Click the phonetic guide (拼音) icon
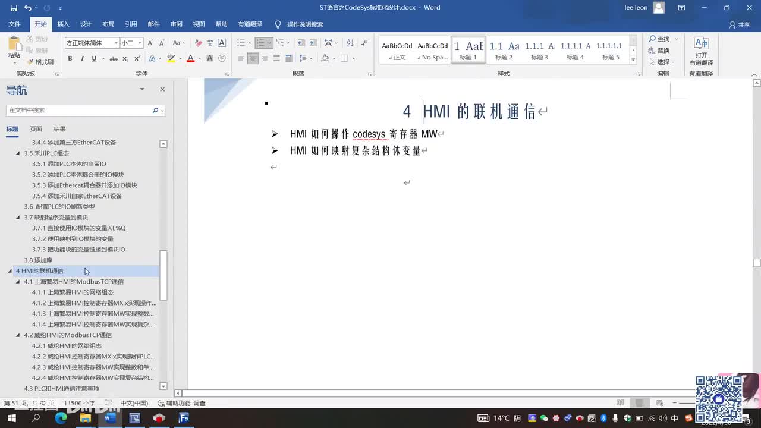The height and width of the screenshot is (428, 761). (210, 43)
